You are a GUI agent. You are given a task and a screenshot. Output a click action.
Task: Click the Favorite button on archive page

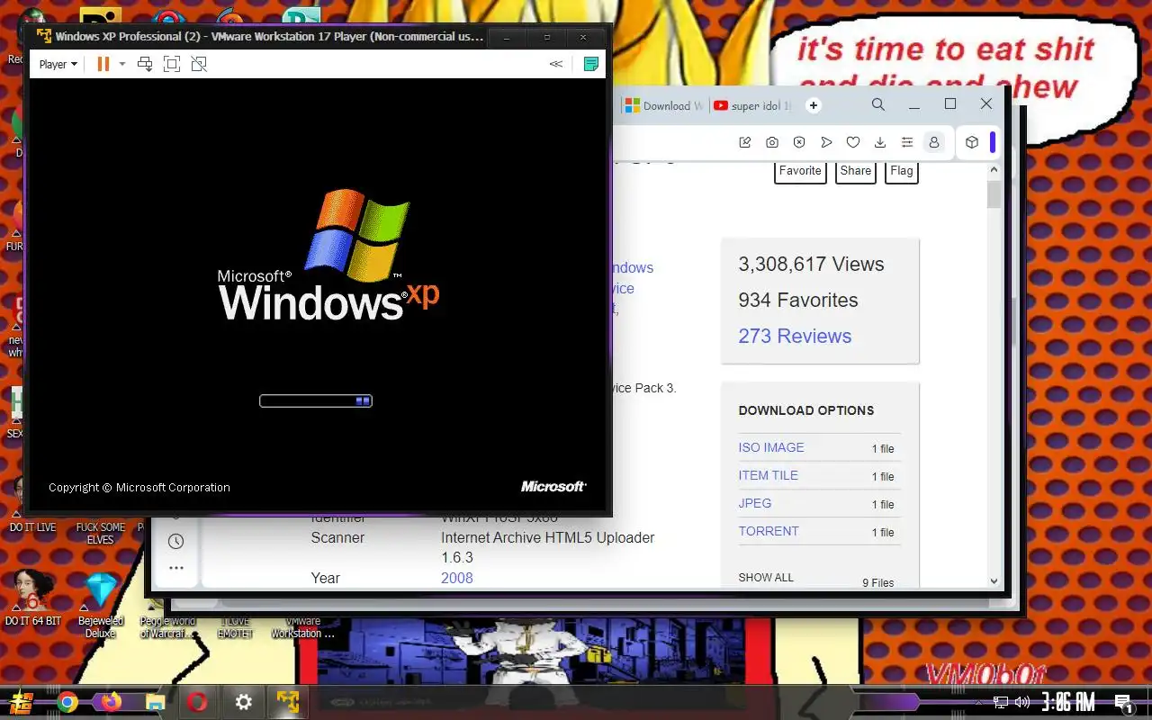click(800, 171)
